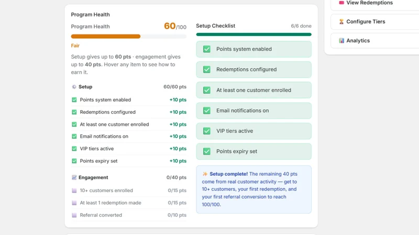The height and width of the screenshot is (235, 419).
Task: Open the Analytics quick action
Action: [374, 41]
